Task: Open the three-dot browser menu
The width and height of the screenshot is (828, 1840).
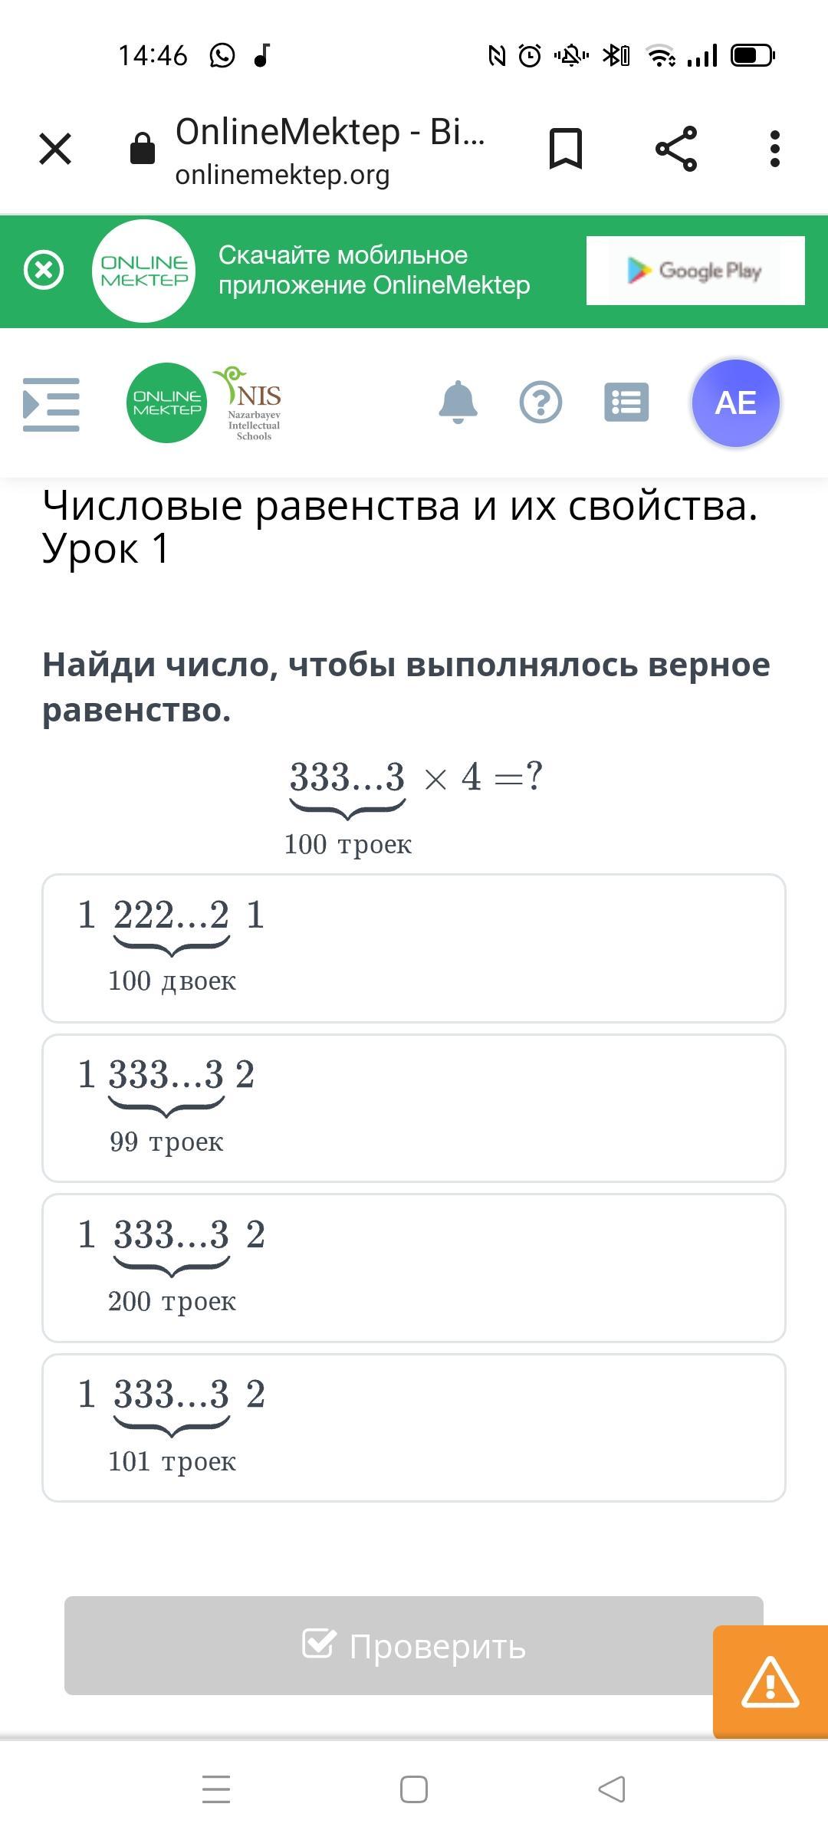Action: (775, 149)
